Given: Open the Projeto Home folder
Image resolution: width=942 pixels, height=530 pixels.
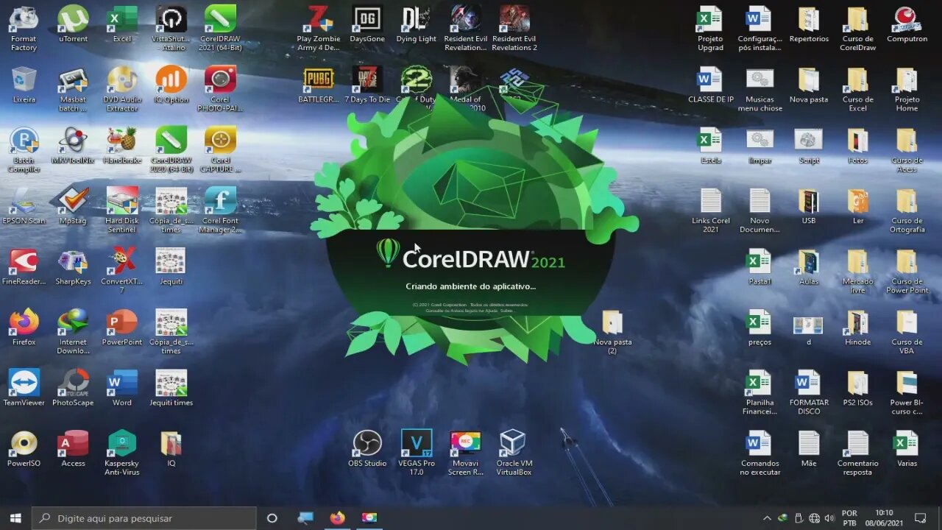Looking at the screenshot, I should tap(907, 89).
